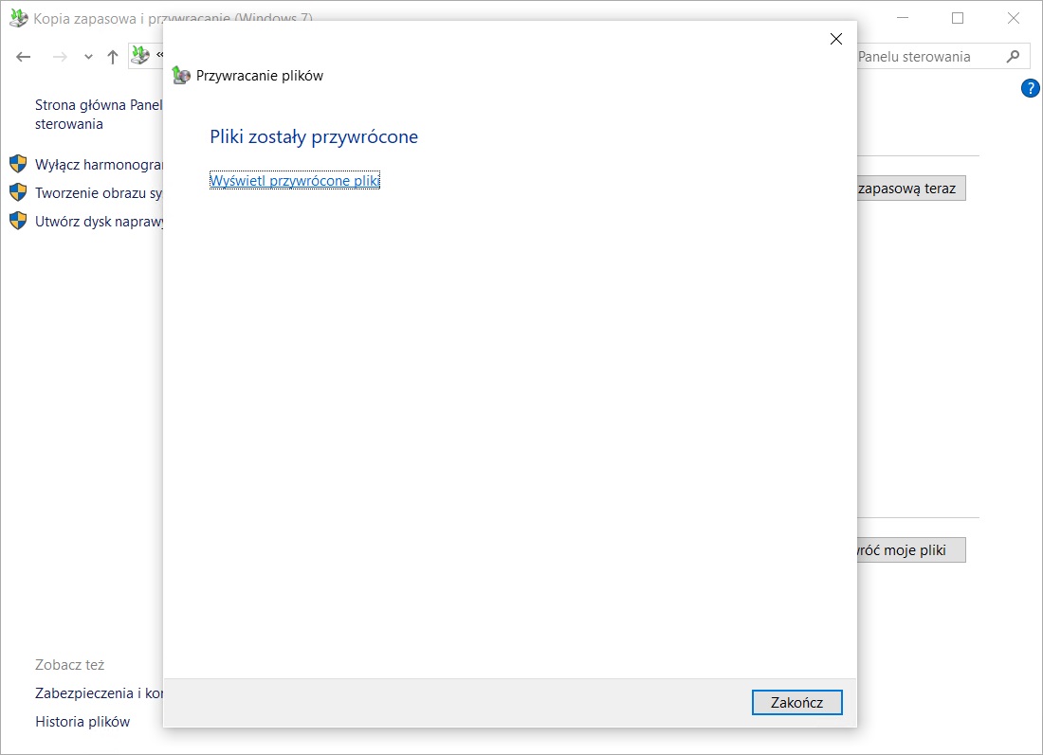
Task: Click the shield icon beside Wyłącz harmonogram
Action: pos(18,164)
